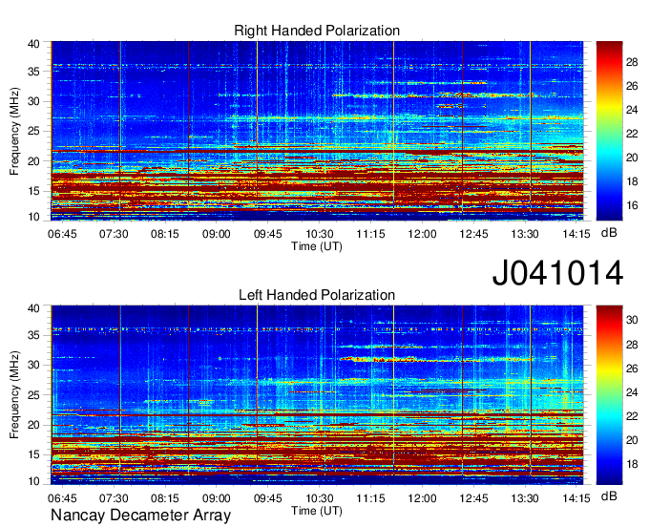Click the lower plot Time (UT) axis label

click(317, 511)
